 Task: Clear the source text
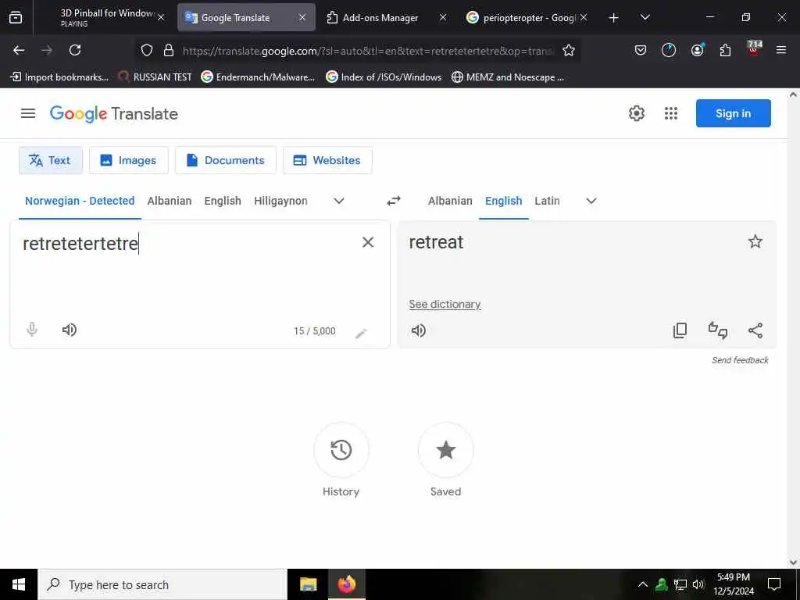click(x=368, y=242)
